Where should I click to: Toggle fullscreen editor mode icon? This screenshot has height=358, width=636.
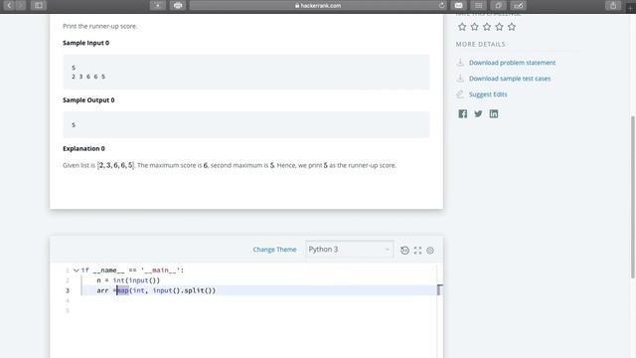pos(417,251)
